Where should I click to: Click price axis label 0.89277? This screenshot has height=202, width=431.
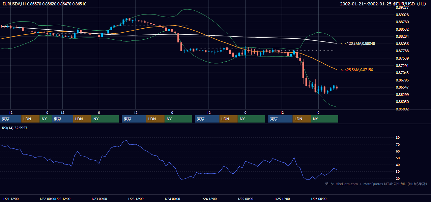402,7
